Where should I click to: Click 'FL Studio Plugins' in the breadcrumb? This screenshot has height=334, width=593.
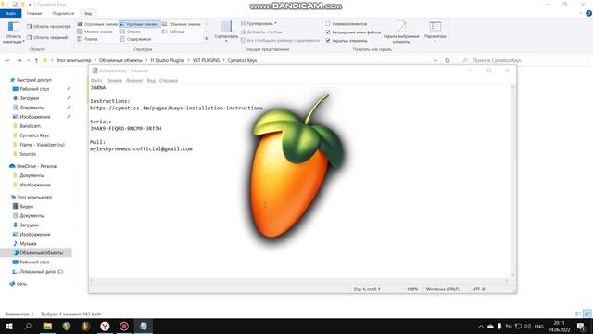pos(168,60)
